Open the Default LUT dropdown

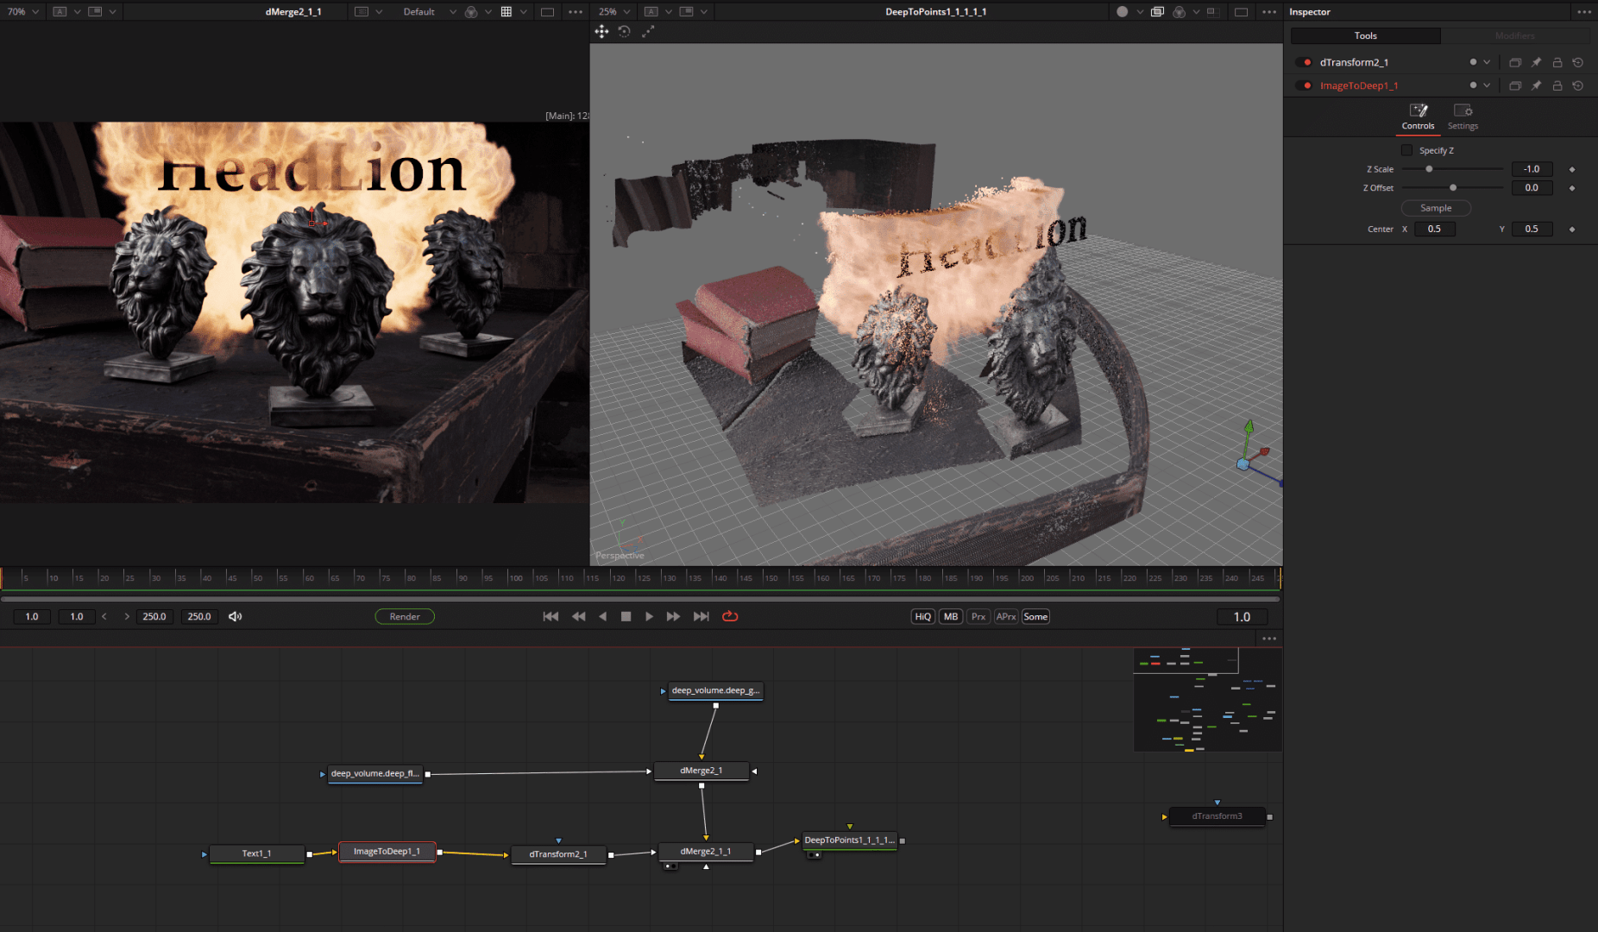(423, 11)
